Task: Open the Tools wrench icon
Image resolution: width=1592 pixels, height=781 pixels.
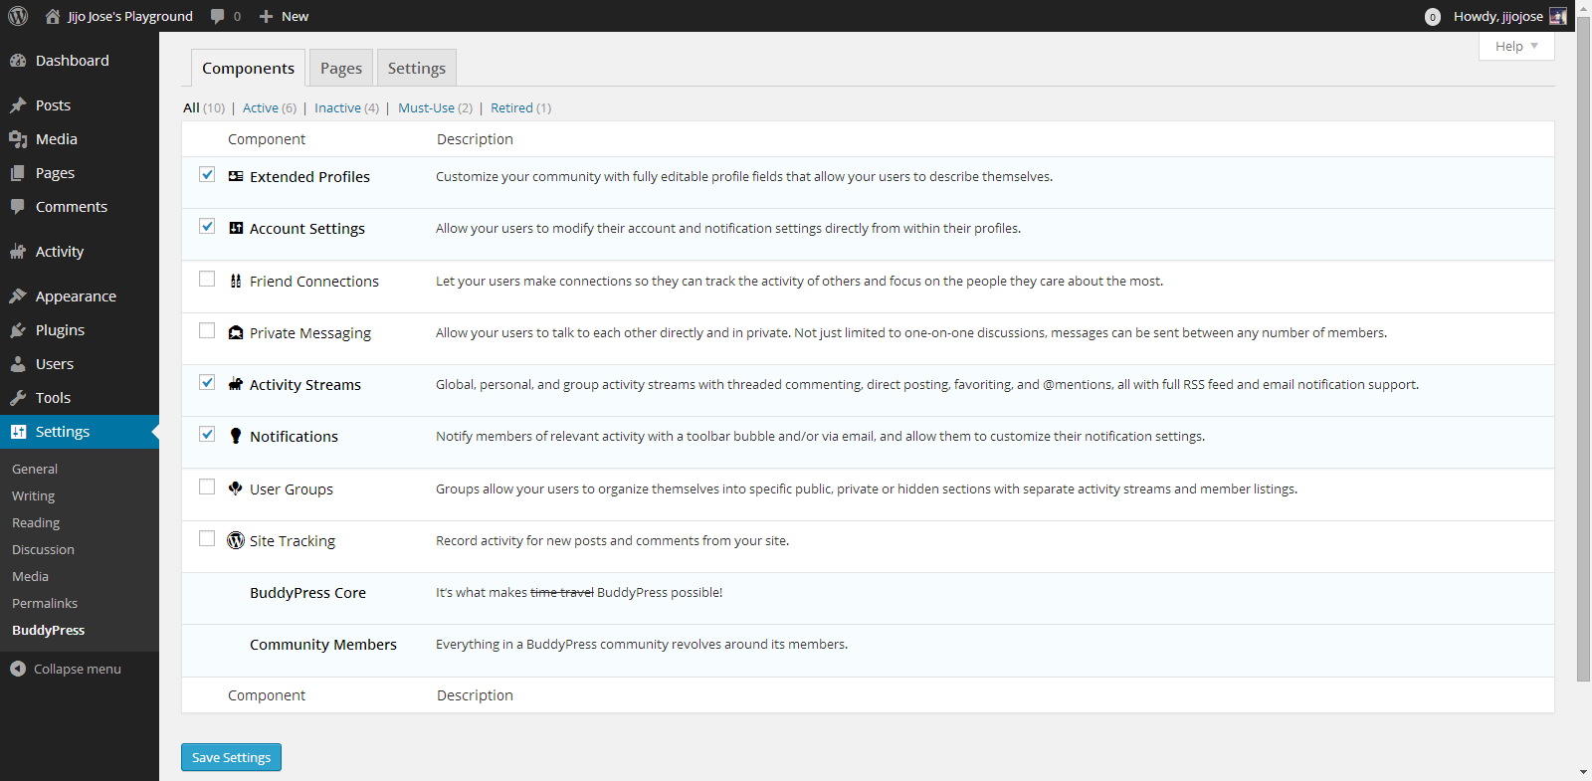Action: click(18, 398)
